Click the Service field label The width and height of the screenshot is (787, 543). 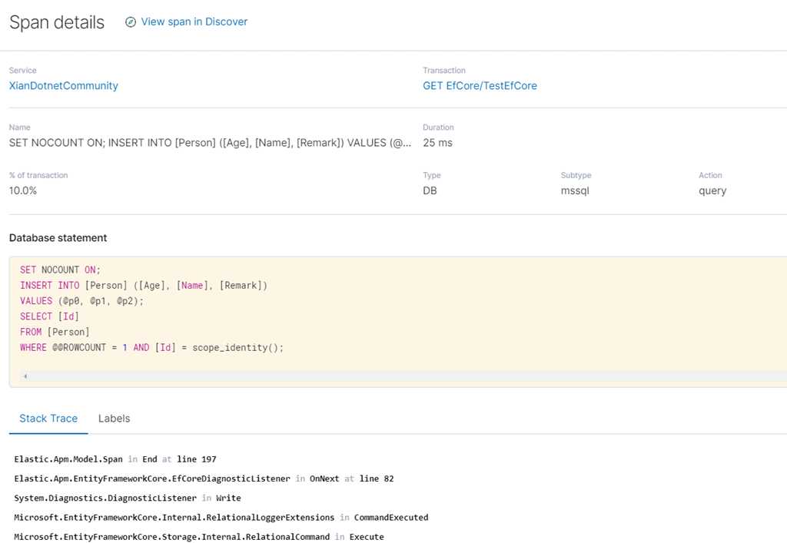point(22,71)
